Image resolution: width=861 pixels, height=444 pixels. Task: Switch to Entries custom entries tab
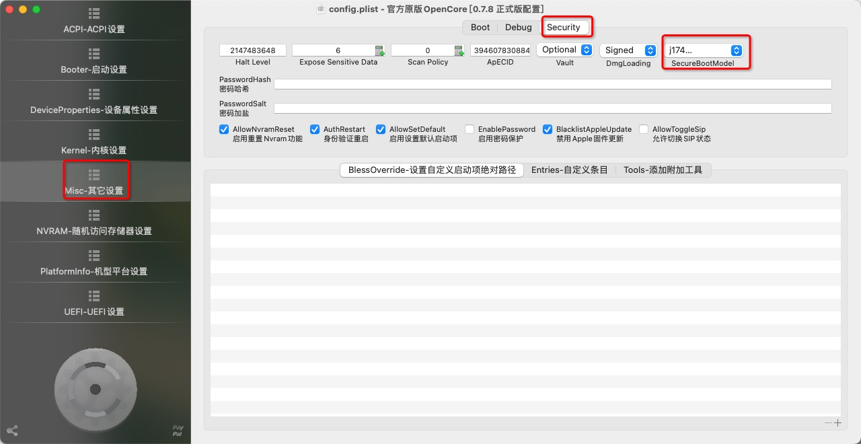point(570,170)
